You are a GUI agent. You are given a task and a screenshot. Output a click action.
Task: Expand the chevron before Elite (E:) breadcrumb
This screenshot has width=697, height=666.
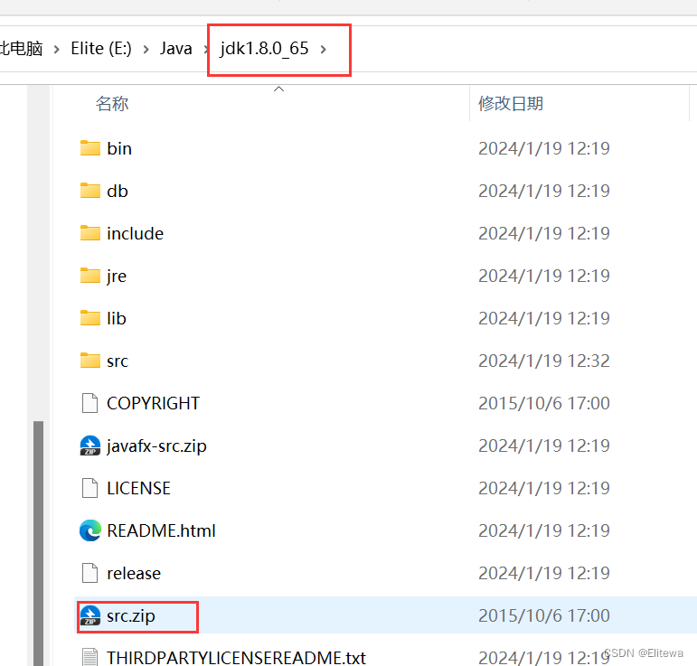(56, 49)
